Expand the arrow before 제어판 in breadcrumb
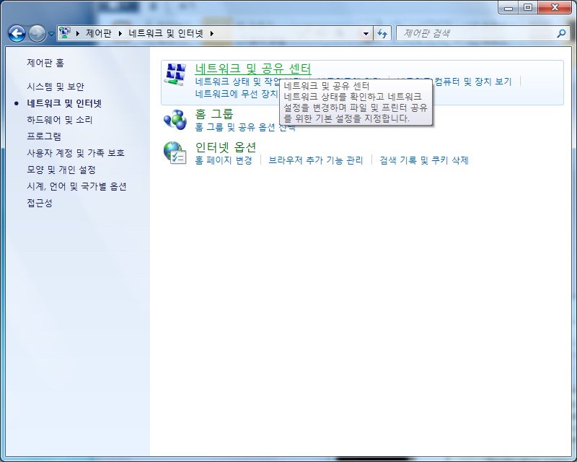The width and height of the screenshot is (577, 462). coord(78,33)
